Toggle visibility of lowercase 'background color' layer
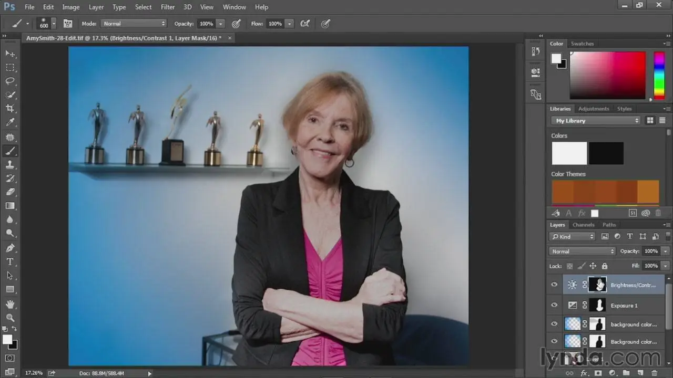This screenshot has height=378, width=673. (554, 324)
